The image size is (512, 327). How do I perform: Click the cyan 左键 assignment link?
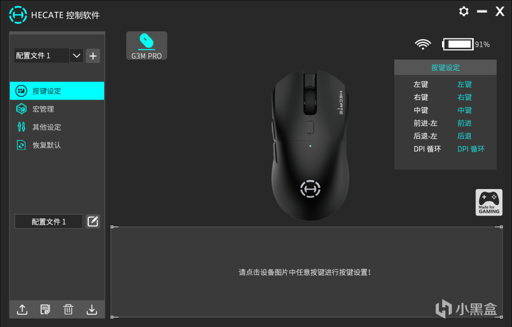[465, 84]
